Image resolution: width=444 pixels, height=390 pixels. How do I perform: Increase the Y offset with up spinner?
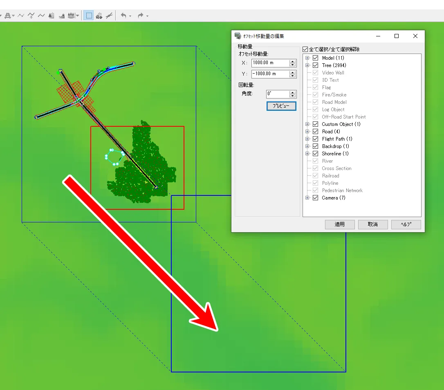point(292,72)
